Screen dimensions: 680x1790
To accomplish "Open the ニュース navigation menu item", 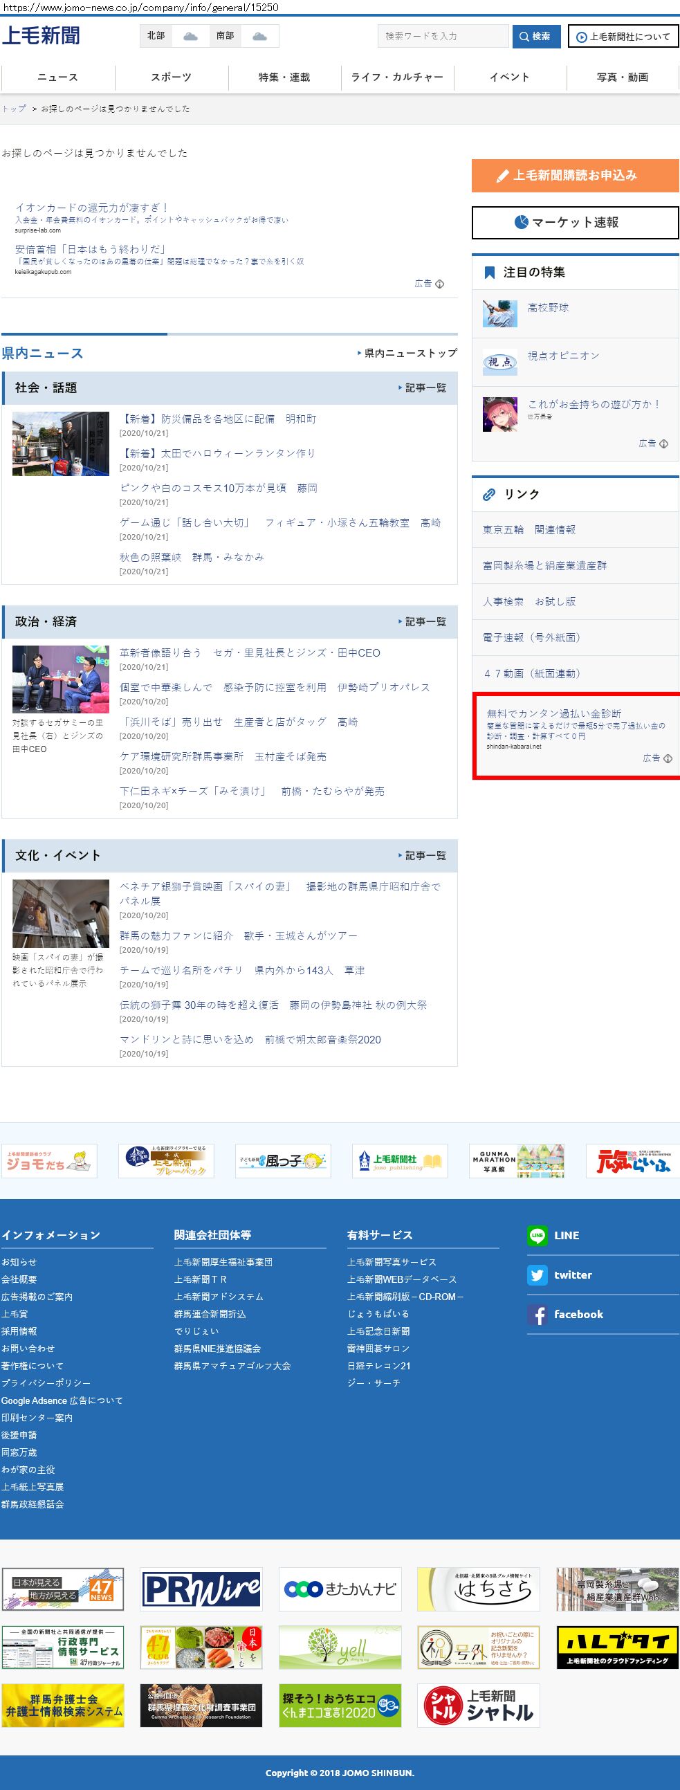I will pyautogui.click(x=57, y=77).
